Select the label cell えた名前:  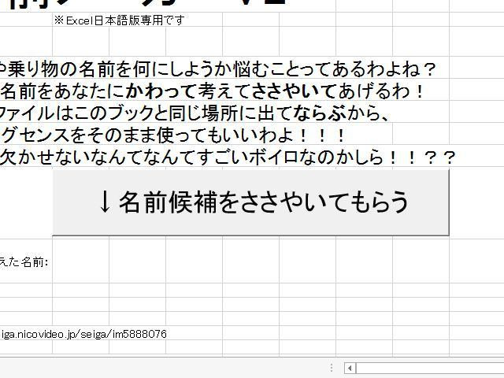point(24,262)
